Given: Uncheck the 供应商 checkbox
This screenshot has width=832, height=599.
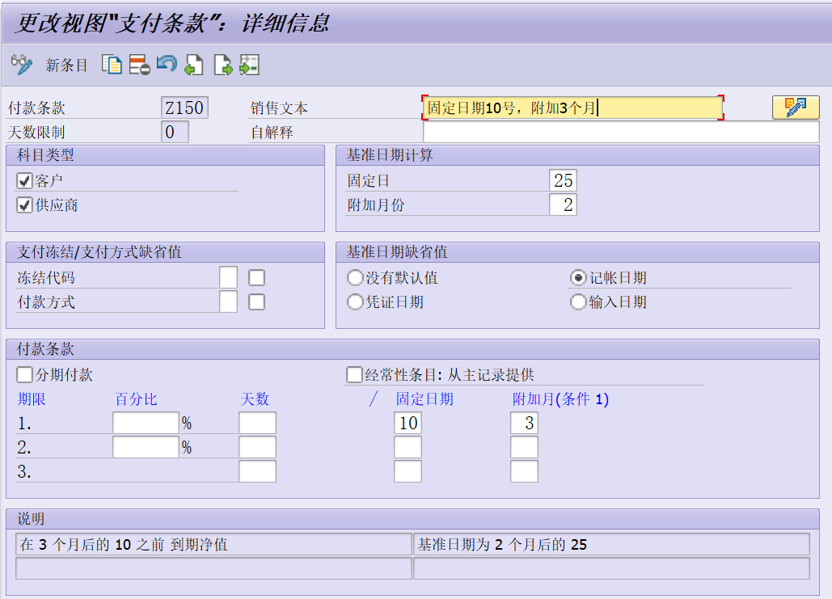Looking at the screenshot, I should tap(24, 205).
